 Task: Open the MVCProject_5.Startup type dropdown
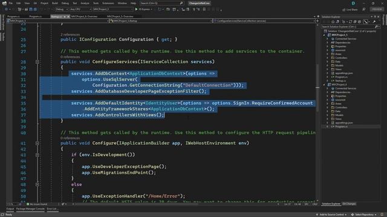pyautogui.click(x=161, y=21)
